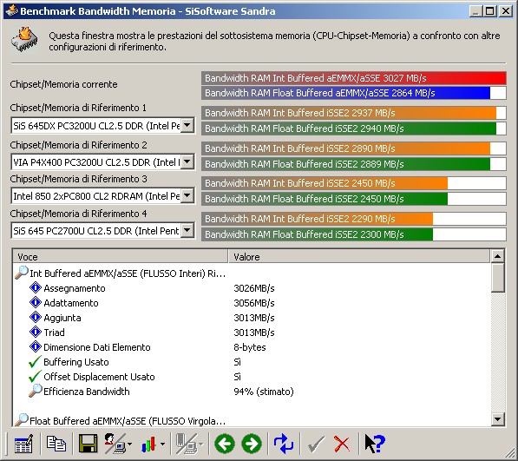Click the Copy pages icon in toolbar

(x=56, y=444)
